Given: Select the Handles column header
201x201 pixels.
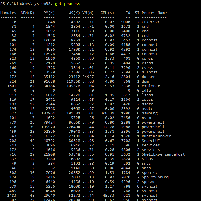Looking at the screenshot, I should (x=8, y=13).
